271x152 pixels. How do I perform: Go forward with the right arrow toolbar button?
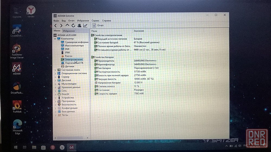[x=61, y=25]
